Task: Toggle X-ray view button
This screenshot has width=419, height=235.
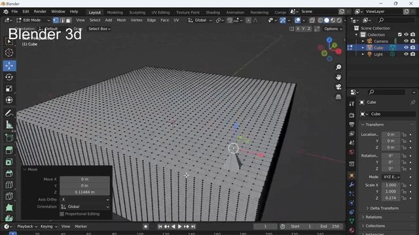Action: tap(312, 20)
